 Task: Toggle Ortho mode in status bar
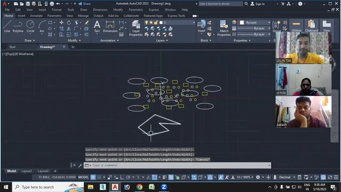tap(122, 177)
